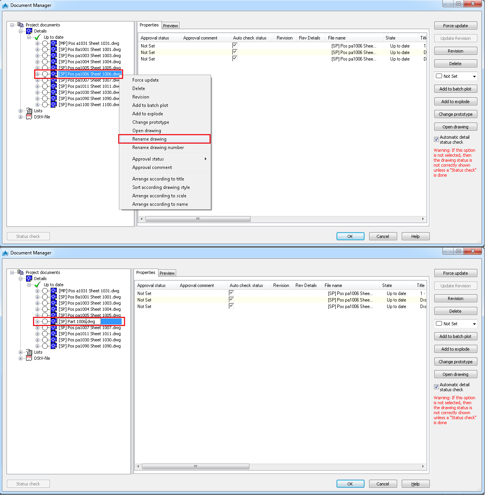Toggle third row Auto check status, lower window

(231, 306)
